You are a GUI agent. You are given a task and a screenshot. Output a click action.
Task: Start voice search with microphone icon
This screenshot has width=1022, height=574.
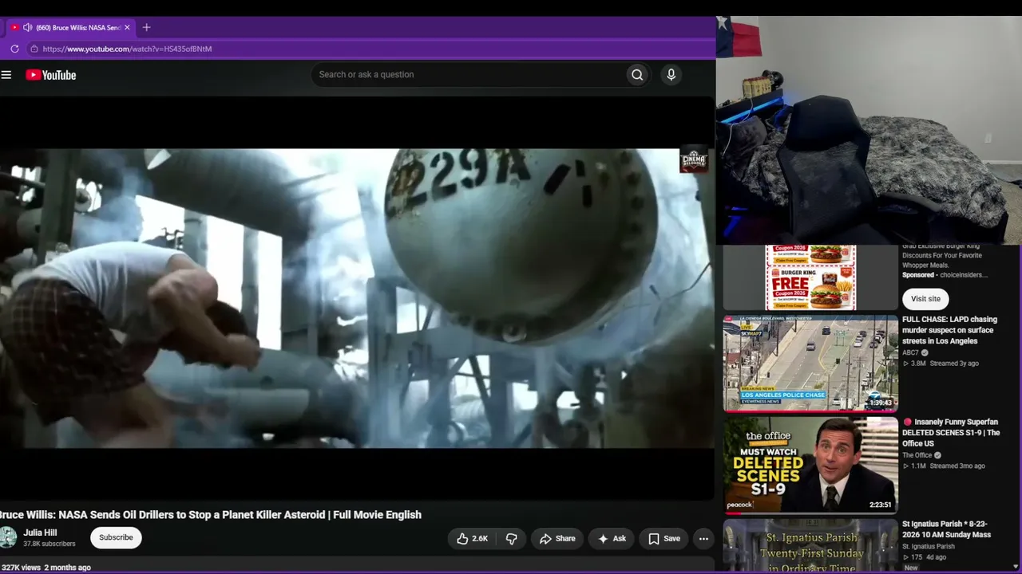[671, 75]
